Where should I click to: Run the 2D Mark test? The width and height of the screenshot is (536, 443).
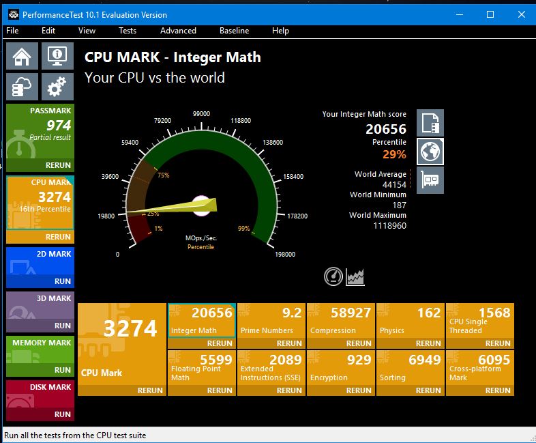coord(40,281)
